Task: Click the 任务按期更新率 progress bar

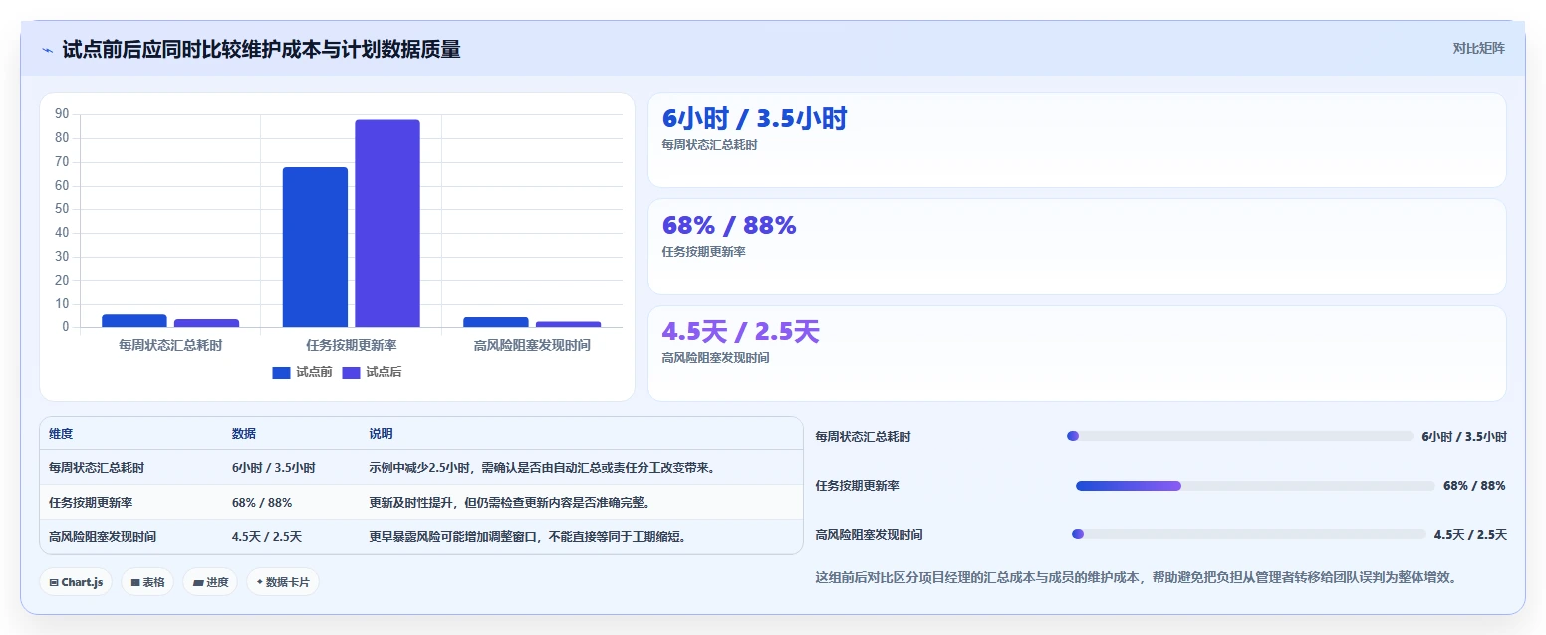Action: pos(1255,486)
